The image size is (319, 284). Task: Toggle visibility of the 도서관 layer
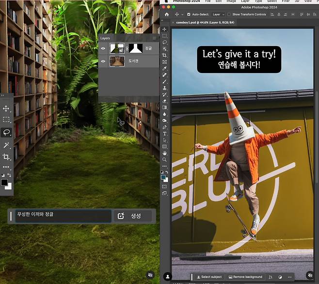click(103, 61)
